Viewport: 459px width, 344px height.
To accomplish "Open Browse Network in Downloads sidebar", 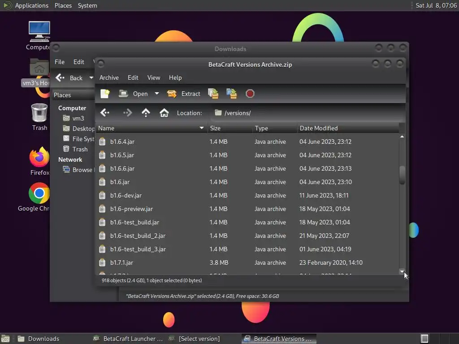I will pos(79,170).
